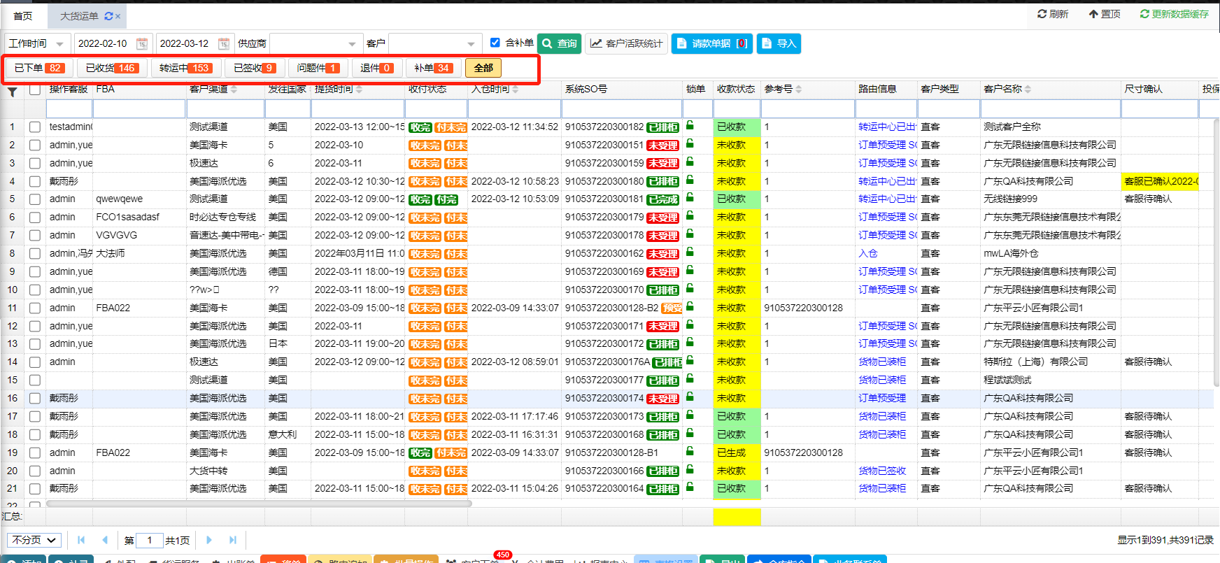
Task: Switch to the 首页 tab
Action: [23, 15]
